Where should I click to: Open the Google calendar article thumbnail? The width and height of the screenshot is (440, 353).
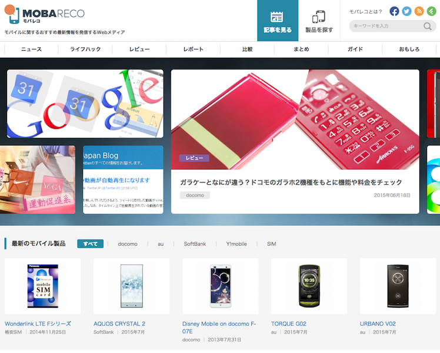(85, 104)
